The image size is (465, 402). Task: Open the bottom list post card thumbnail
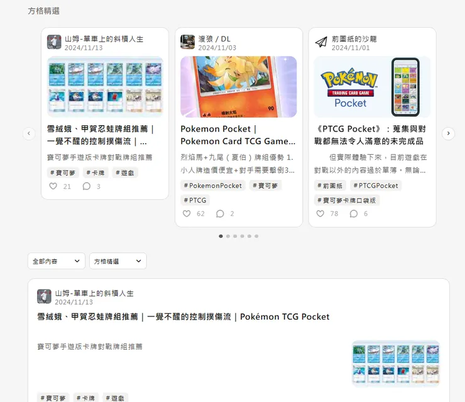tap(396, 364)
